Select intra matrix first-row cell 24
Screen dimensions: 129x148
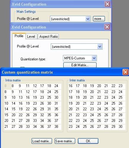tap(58, 86)
